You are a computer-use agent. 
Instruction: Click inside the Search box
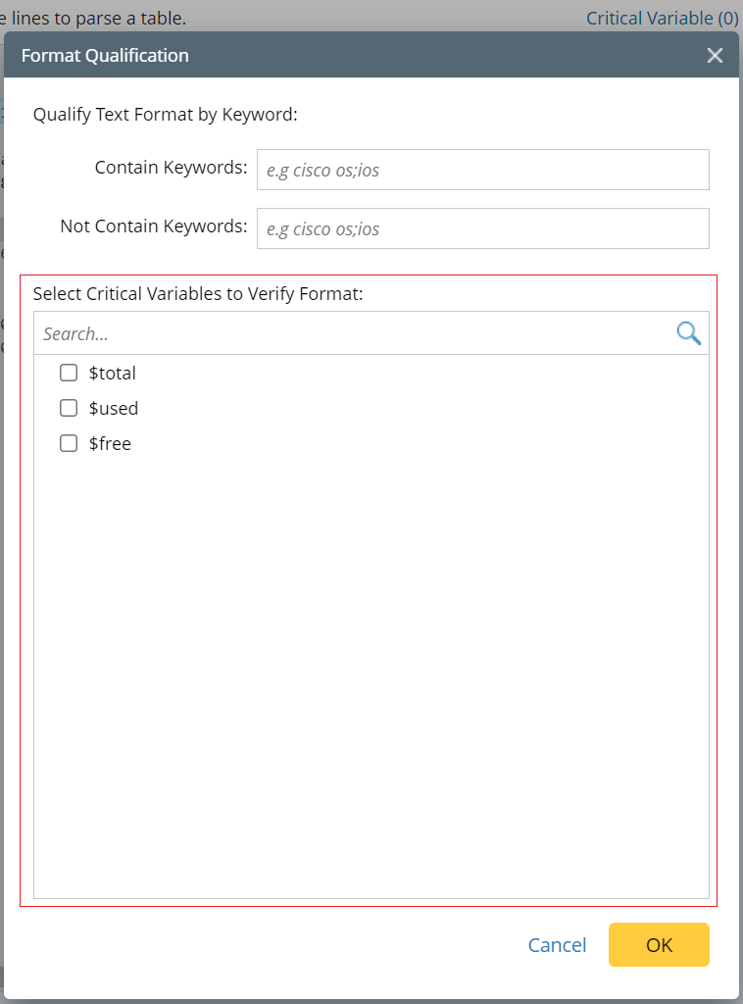point(294,332)
